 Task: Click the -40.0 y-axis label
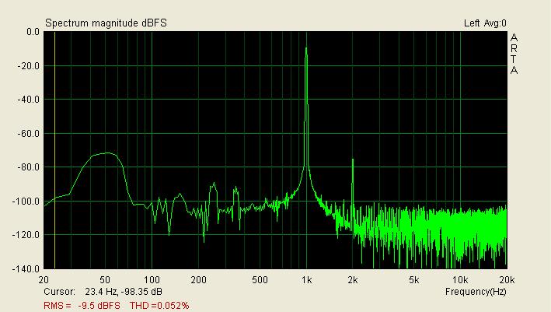pyautogui.click(x=29, y=100)
